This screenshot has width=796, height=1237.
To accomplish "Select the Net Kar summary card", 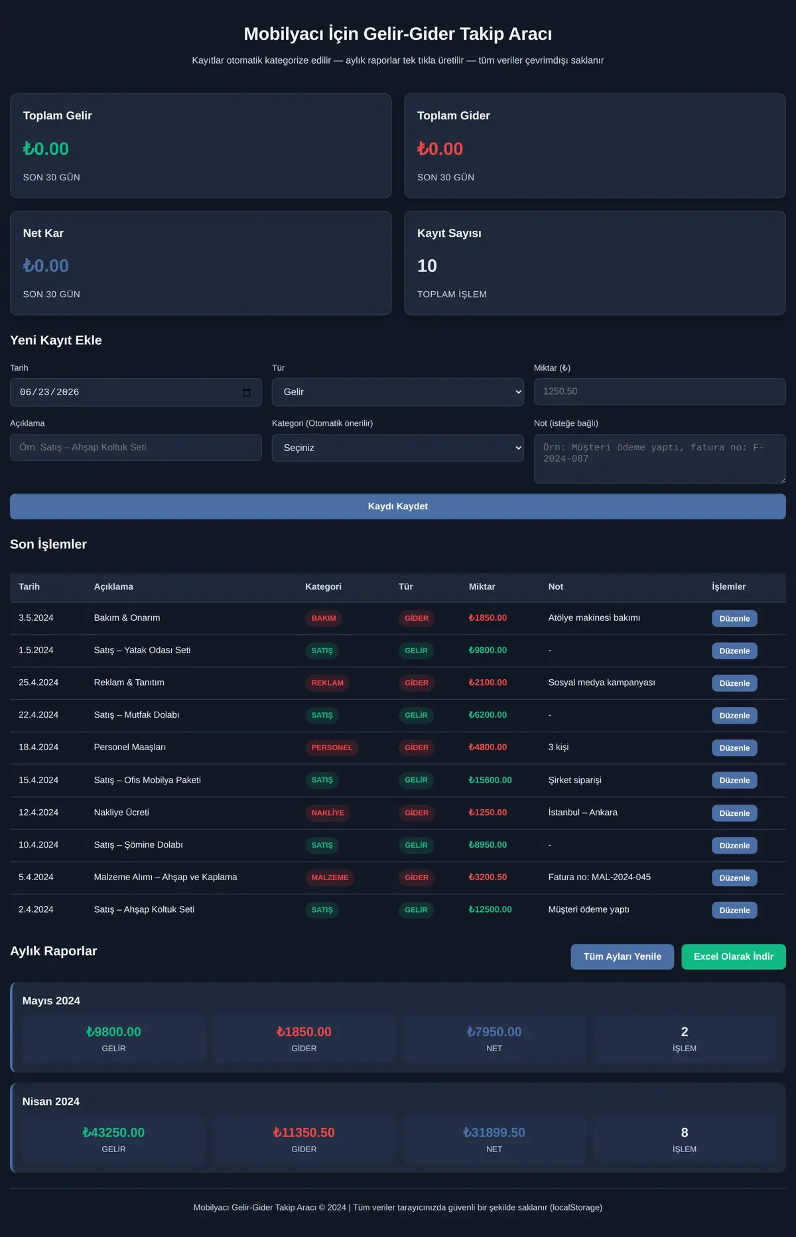I will (200, 263).
